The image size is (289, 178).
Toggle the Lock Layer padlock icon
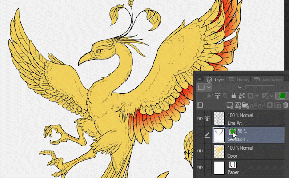(233, 96)
